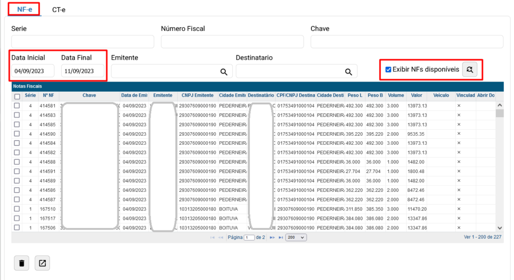This screenshot has height=280, width=514.
Task: Click the Nº NF column header
Action: pos(49,95)
